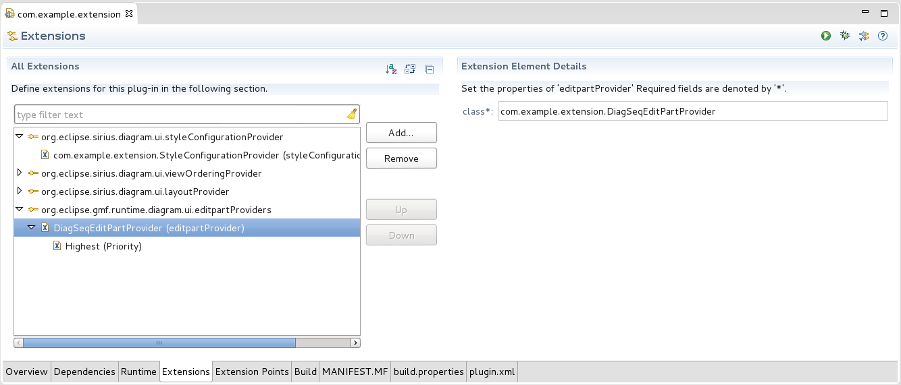
Task: Open the plugin.xml tab
Action: tap(492, 372)
